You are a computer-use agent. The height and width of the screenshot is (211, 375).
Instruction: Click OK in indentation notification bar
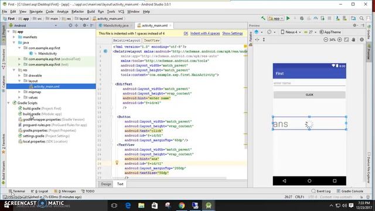(186, 33)
